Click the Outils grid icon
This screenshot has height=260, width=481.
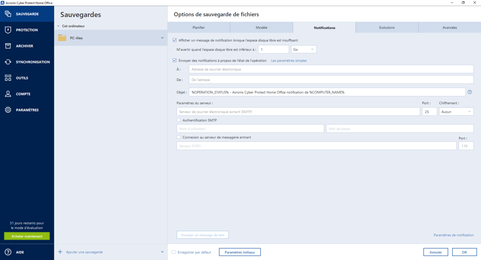point(8,78)
